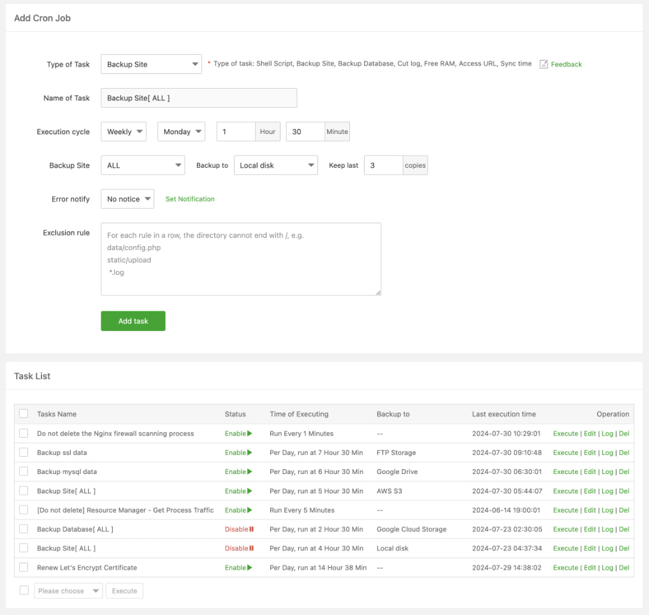Open the Error notify No notice dropdown
Image resolution: width=649 pixels, height=615 pixels.
click(128, 199)
